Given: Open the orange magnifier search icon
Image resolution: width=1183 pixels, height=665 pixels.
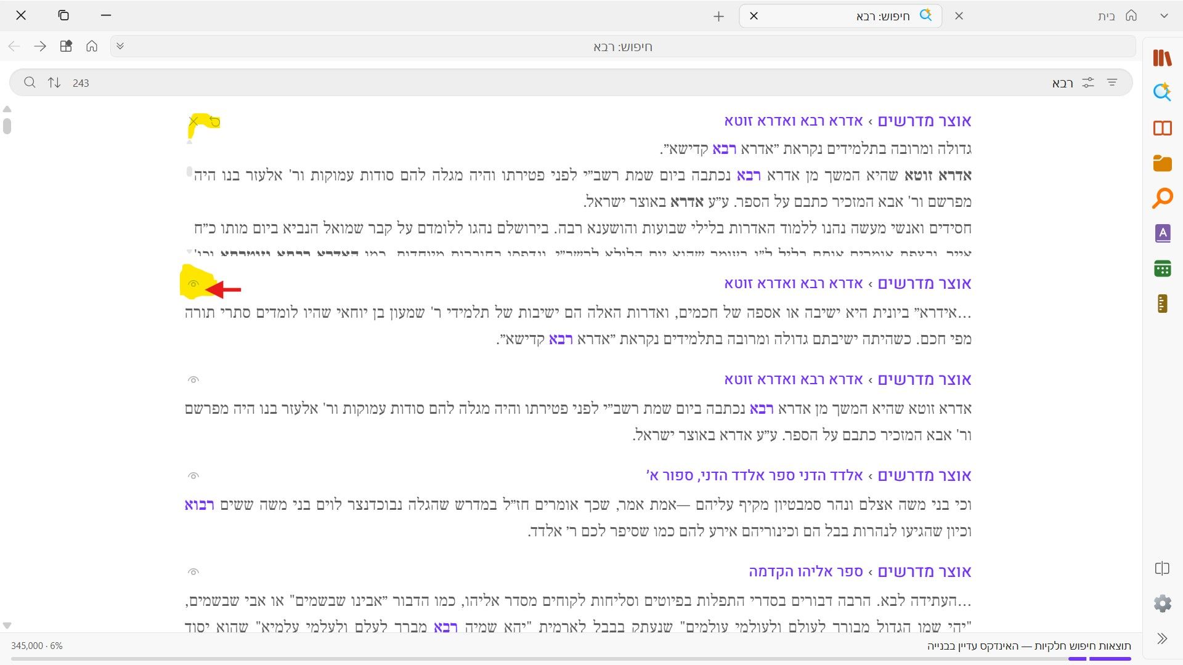Looking at the screenshot, I should click(x=1162, y=198).
